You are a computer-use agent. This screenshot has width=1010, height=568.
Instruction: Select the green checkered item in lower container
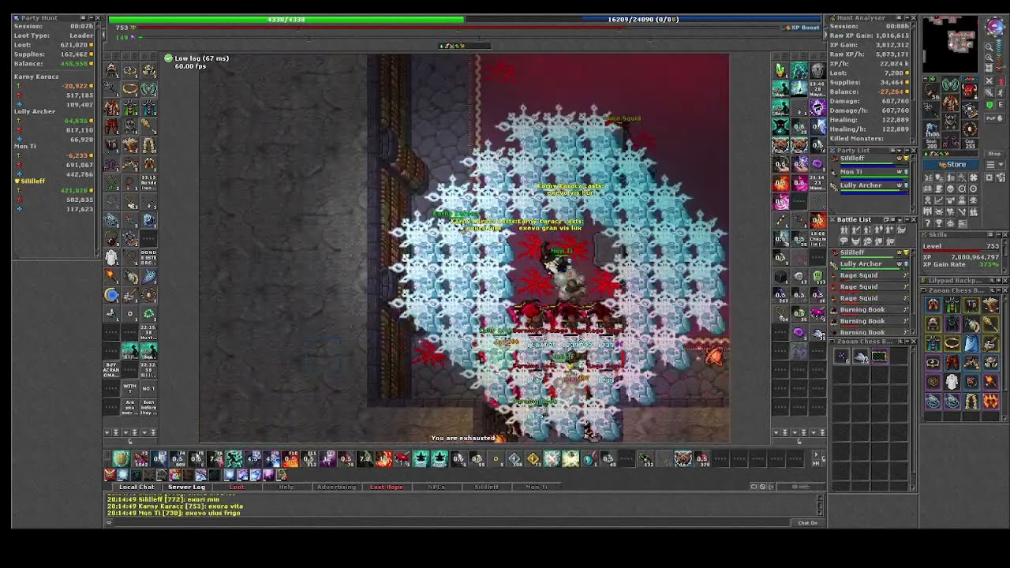click(x=880, y=356)
